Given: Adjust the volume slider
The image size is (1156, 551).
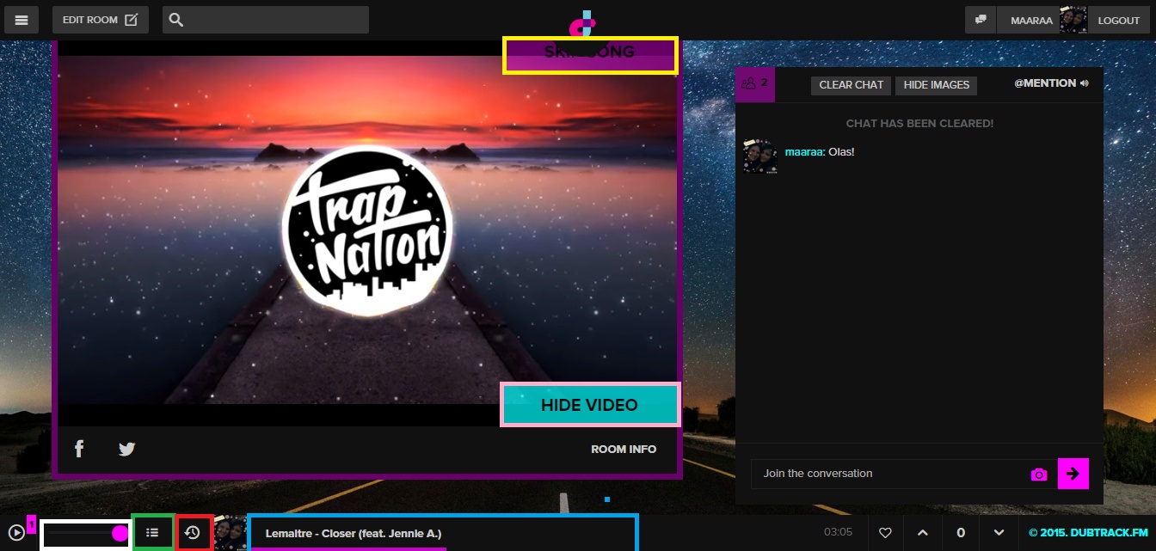Looking at the screenshot, I should click(x=85, y=534).
